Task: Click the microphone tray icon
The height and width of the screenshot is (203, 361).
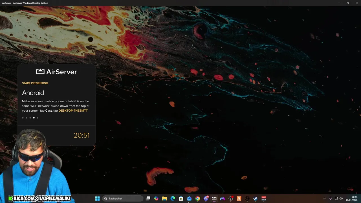Action: 330,198
